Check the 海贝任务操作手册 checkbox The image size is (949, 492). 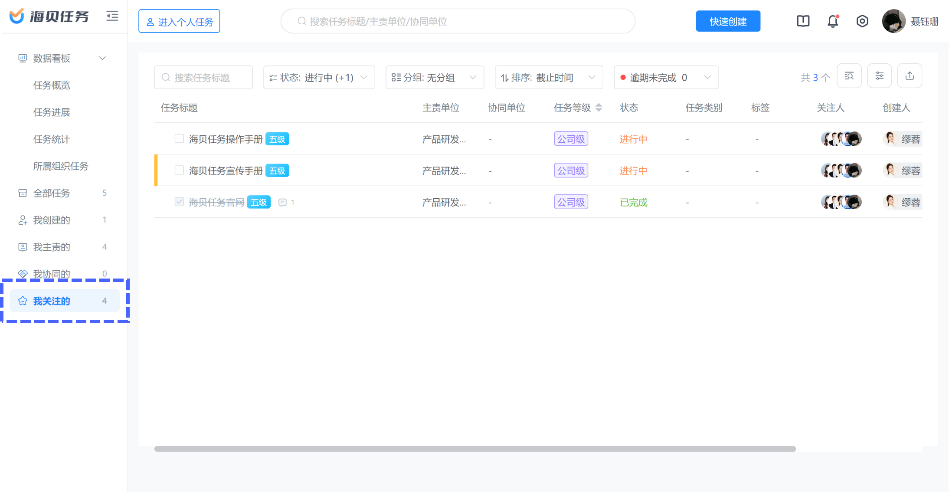(179, 138)
